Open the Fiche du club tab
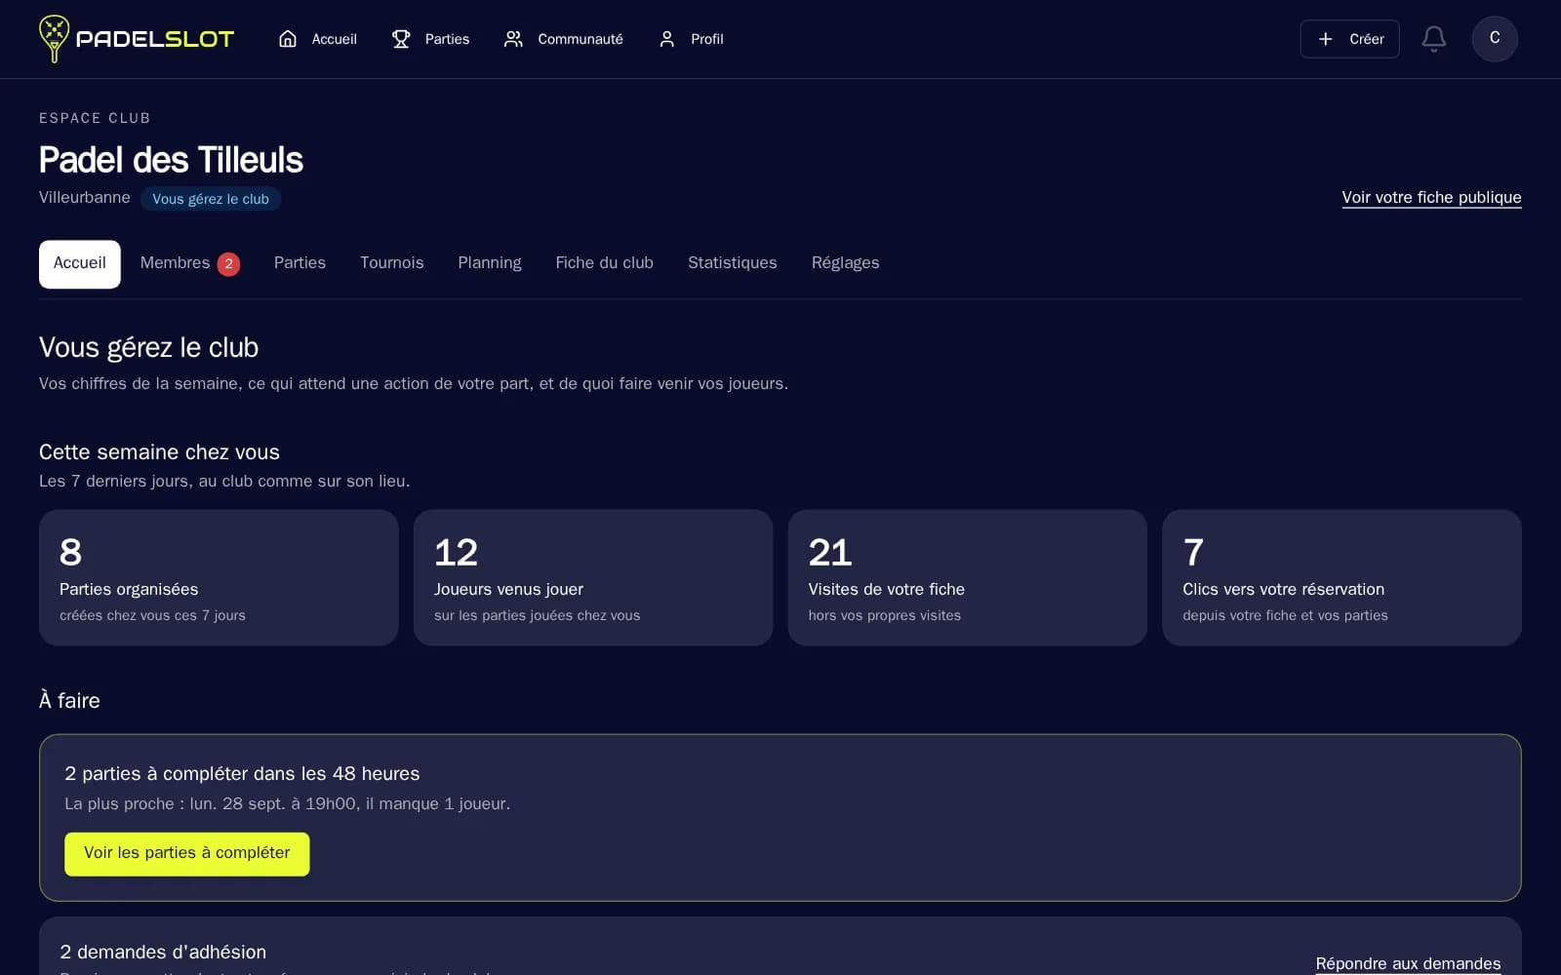 point(605,263)
